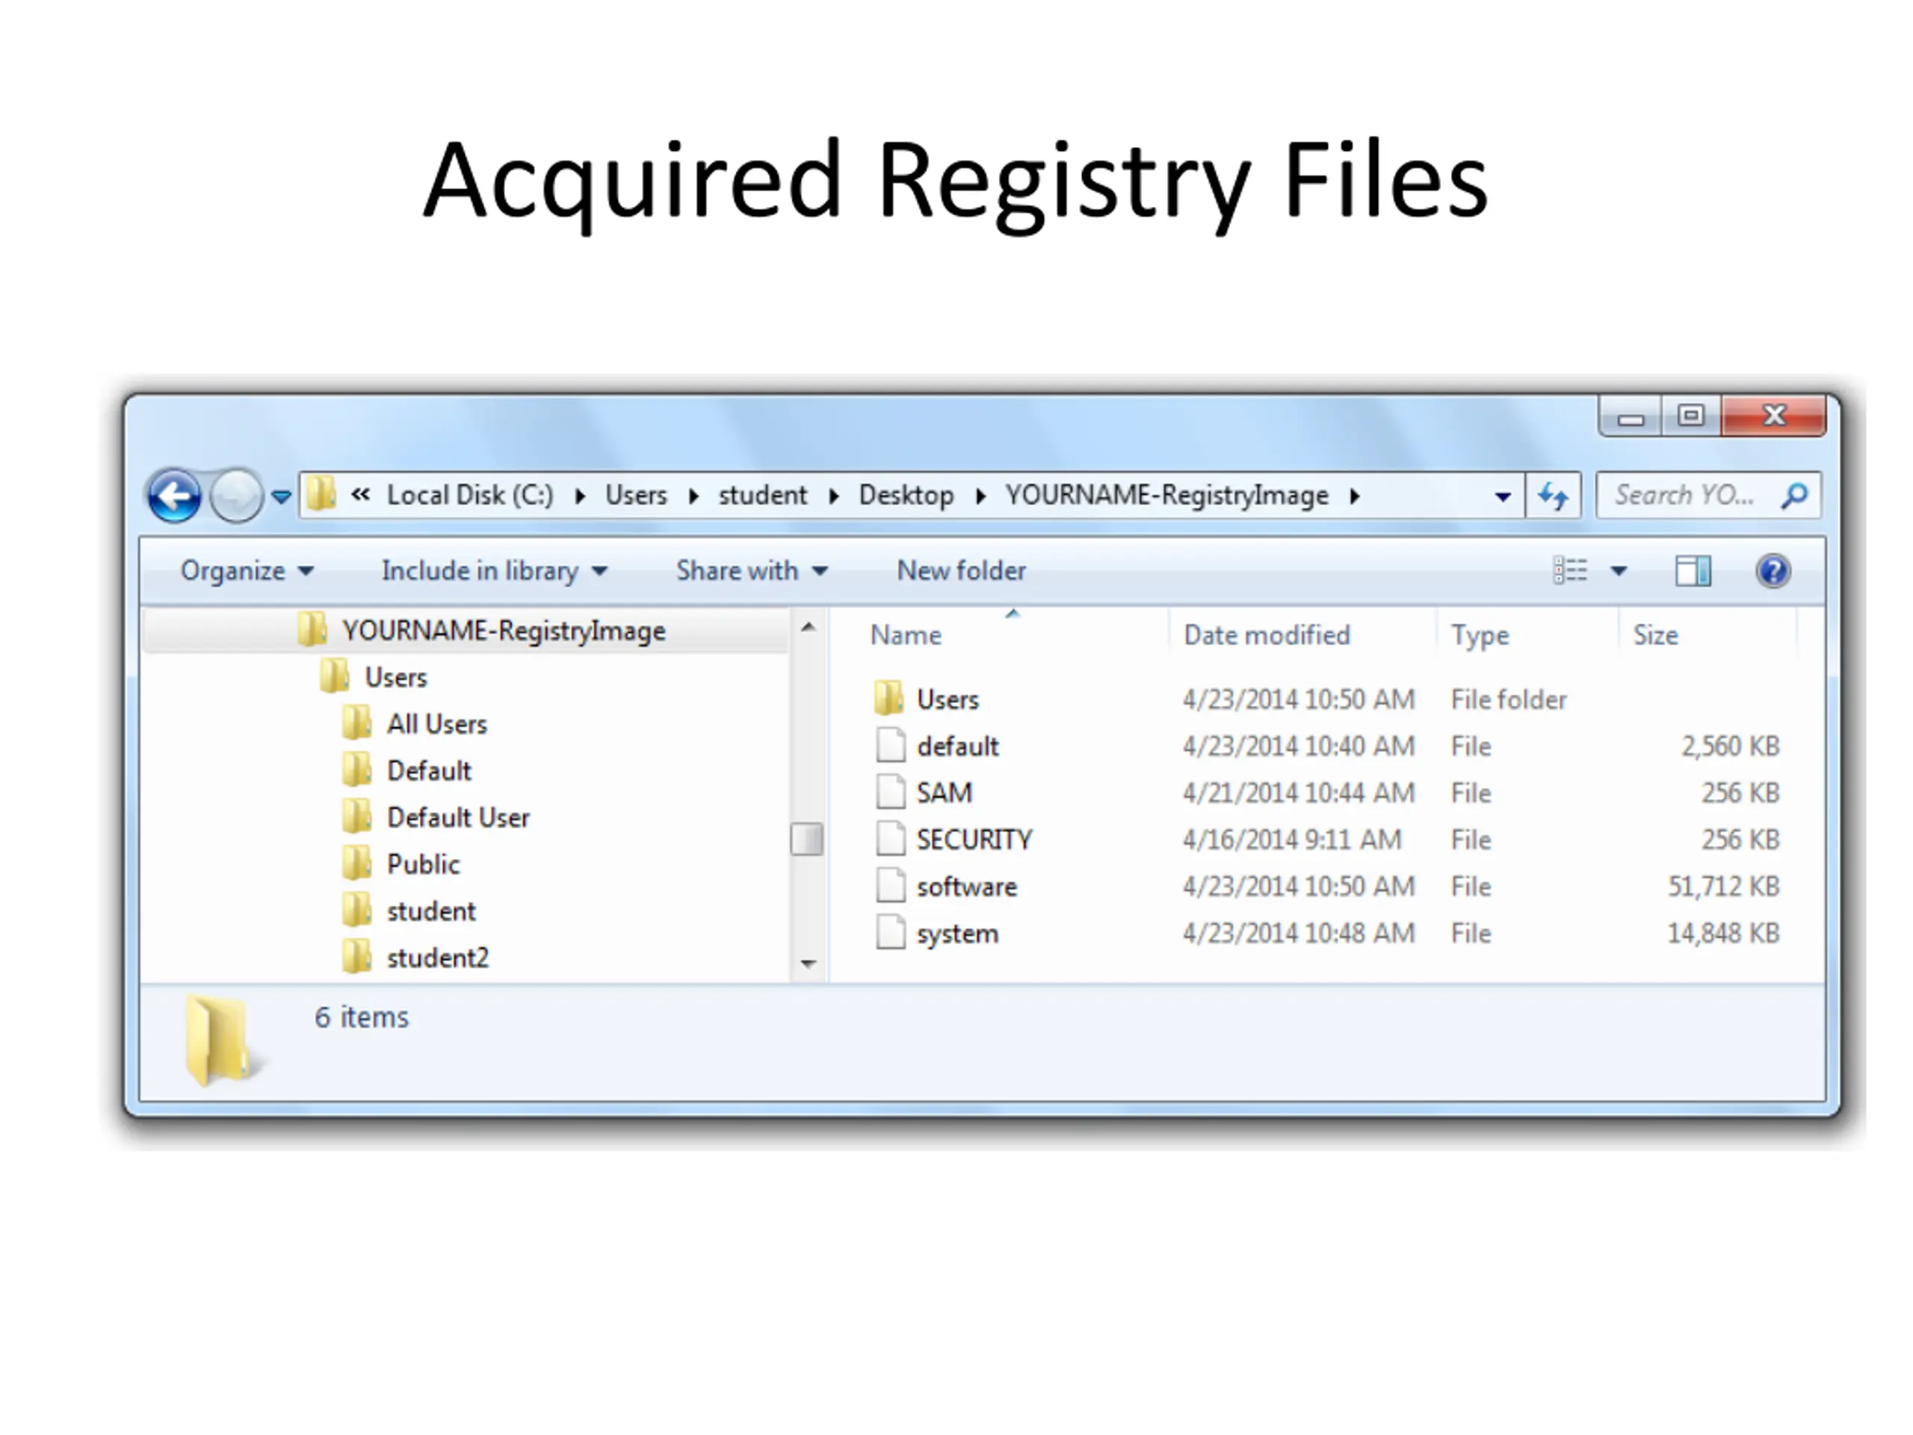
Task: Open the recent pages dropdown arrow
Action: (x=281, y=496)
